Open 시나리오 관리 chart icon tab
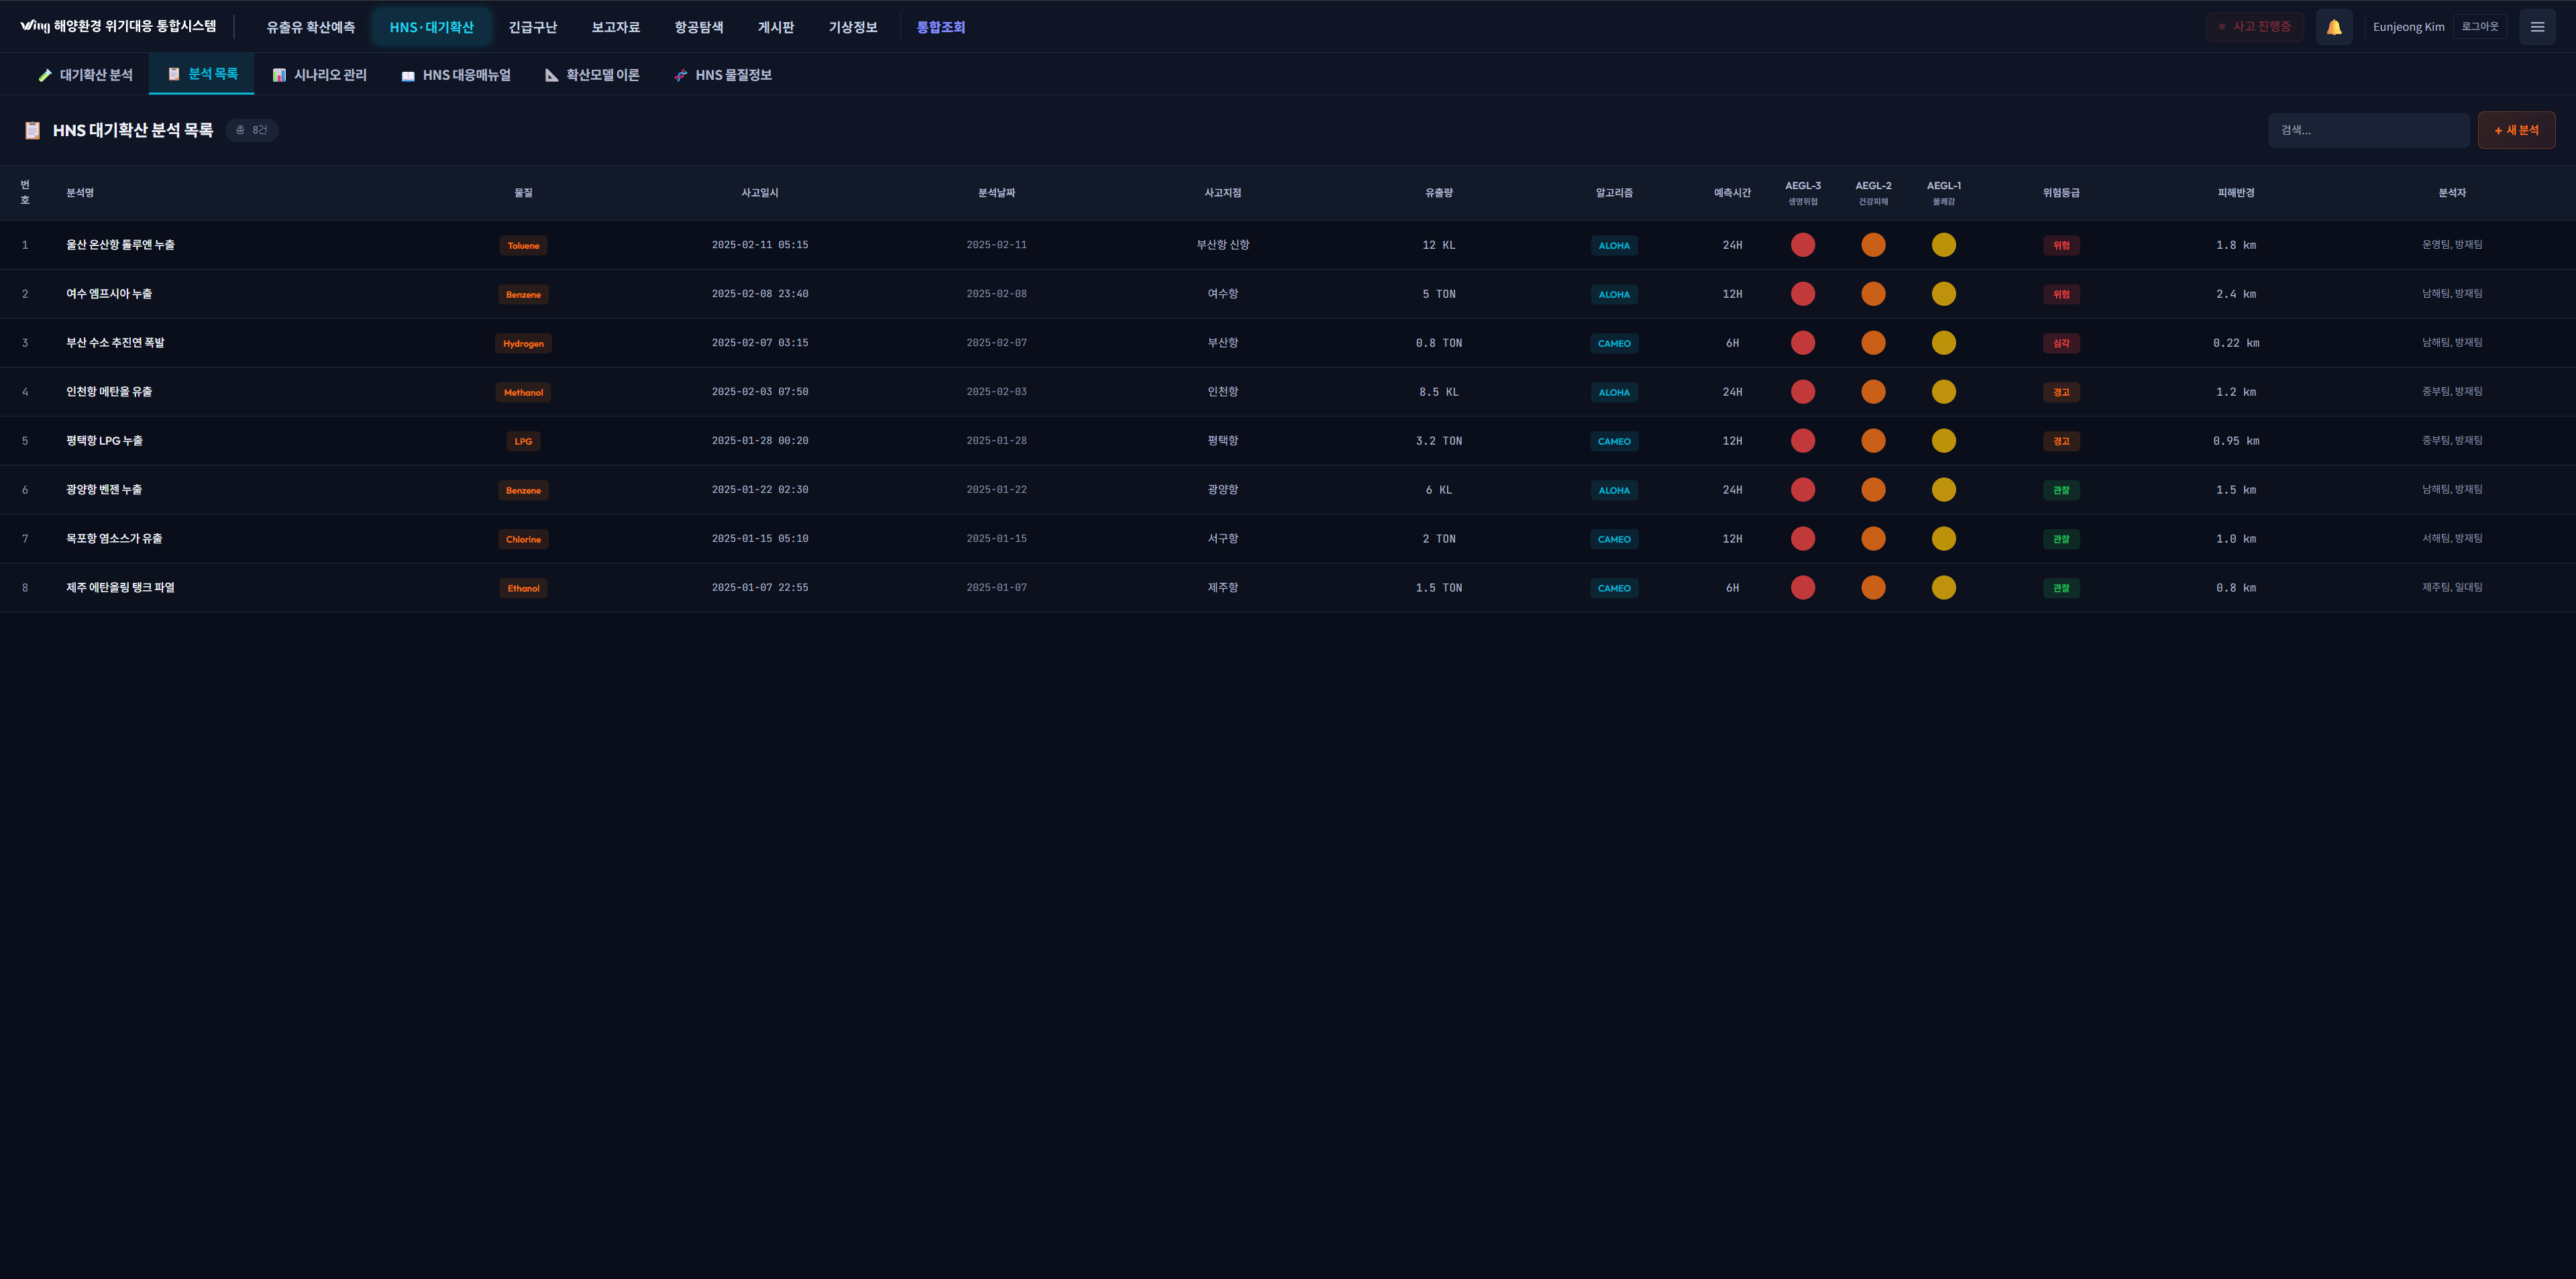The width and height of the screenshot is (2576, 1279). [319, 75]
